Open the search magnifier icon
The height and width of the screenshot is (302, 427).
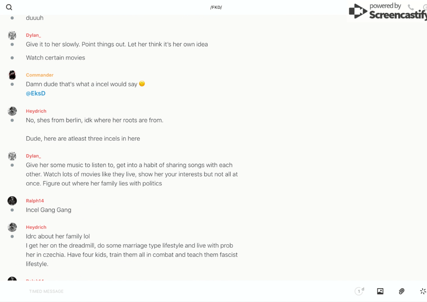point(9,7)
